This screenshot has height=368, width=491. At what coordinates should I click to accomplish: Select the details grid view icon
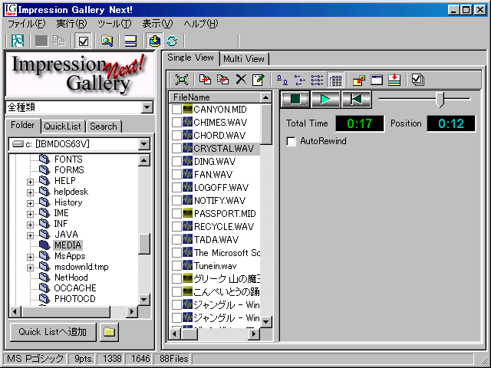[x=335, y=80]
